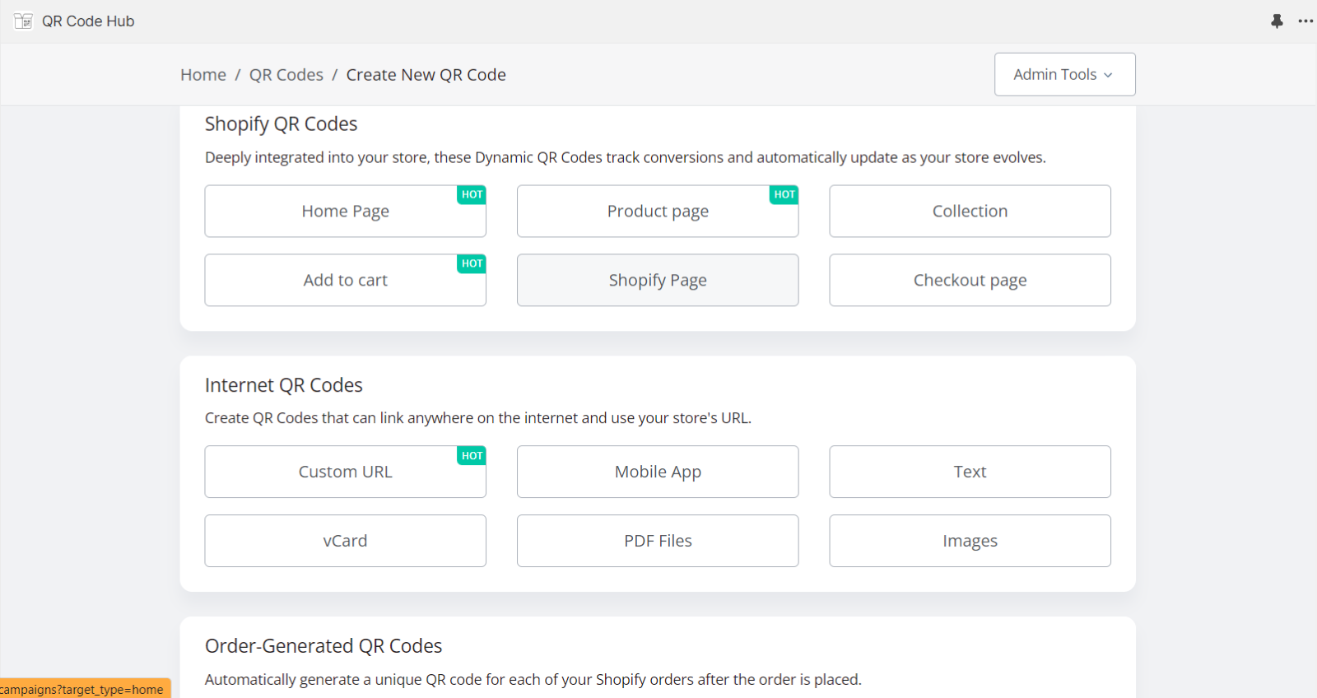Pick the Collection QR code type
This screenshot has width=1317, height=698.
970,212
